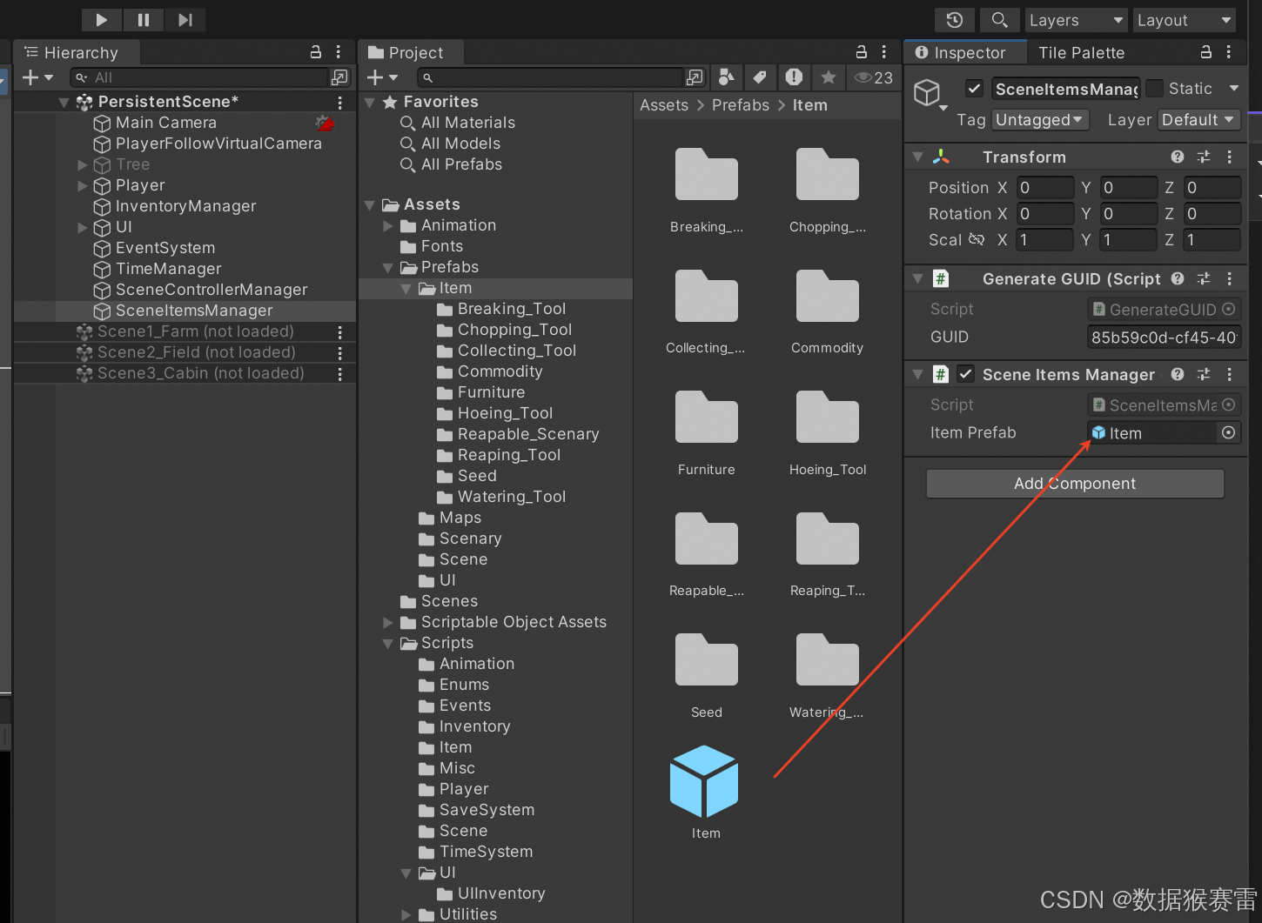Image resolution: width=1262 pixels, height=923 pixels.
Task: Expand the Scriptable Object Assets folder
Action: click(387, 622)
